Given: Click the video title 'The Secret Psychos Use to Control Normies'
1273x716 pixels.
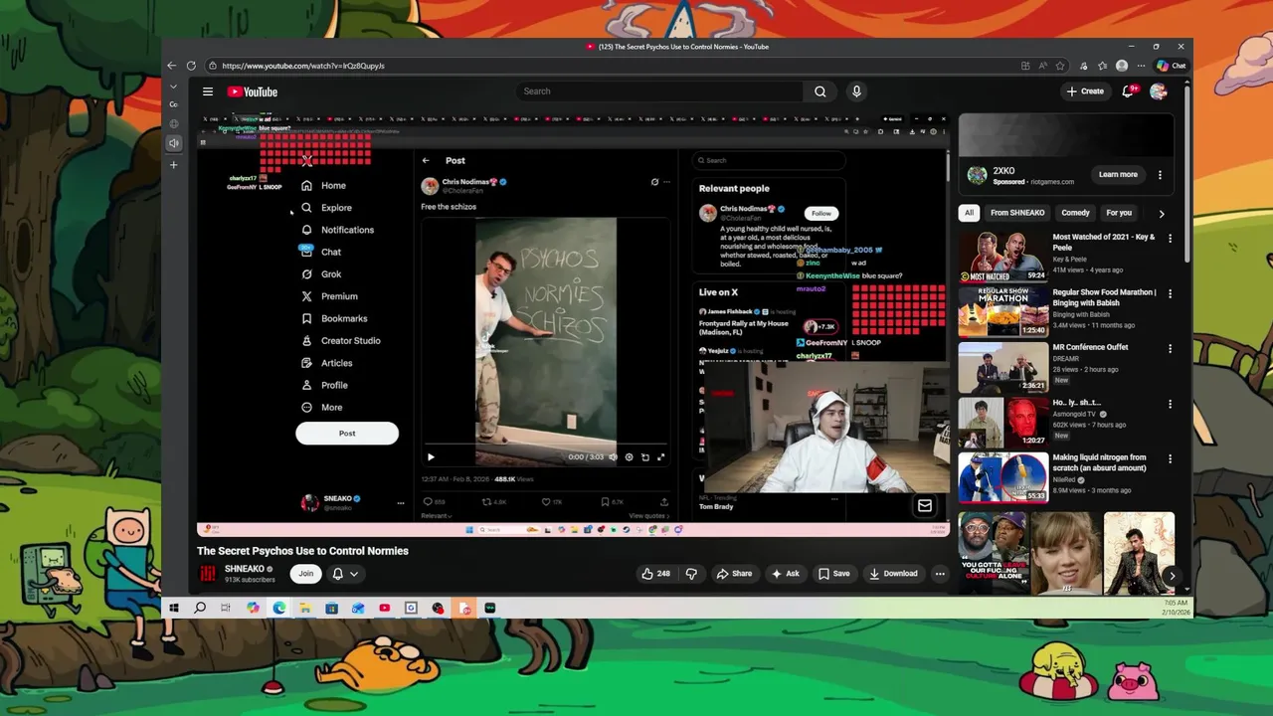Looking at the screenshot, I should [302, 551].
